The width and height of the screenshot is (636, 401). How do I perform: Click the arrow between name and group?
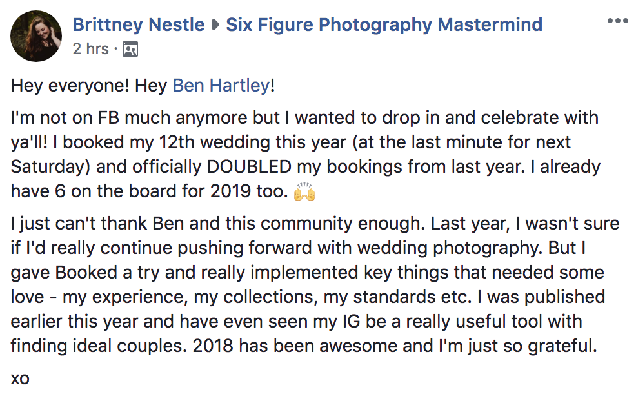tap(215, 25)
